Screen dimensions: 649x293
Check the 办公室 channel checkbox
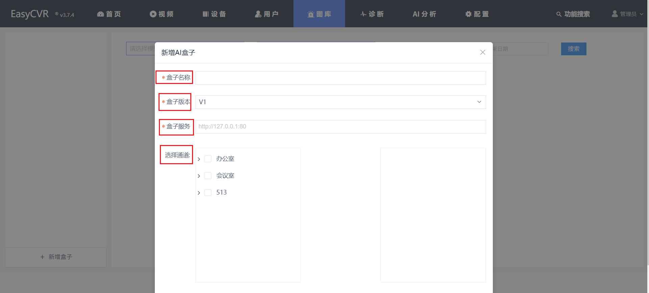[x=208, y=159]
